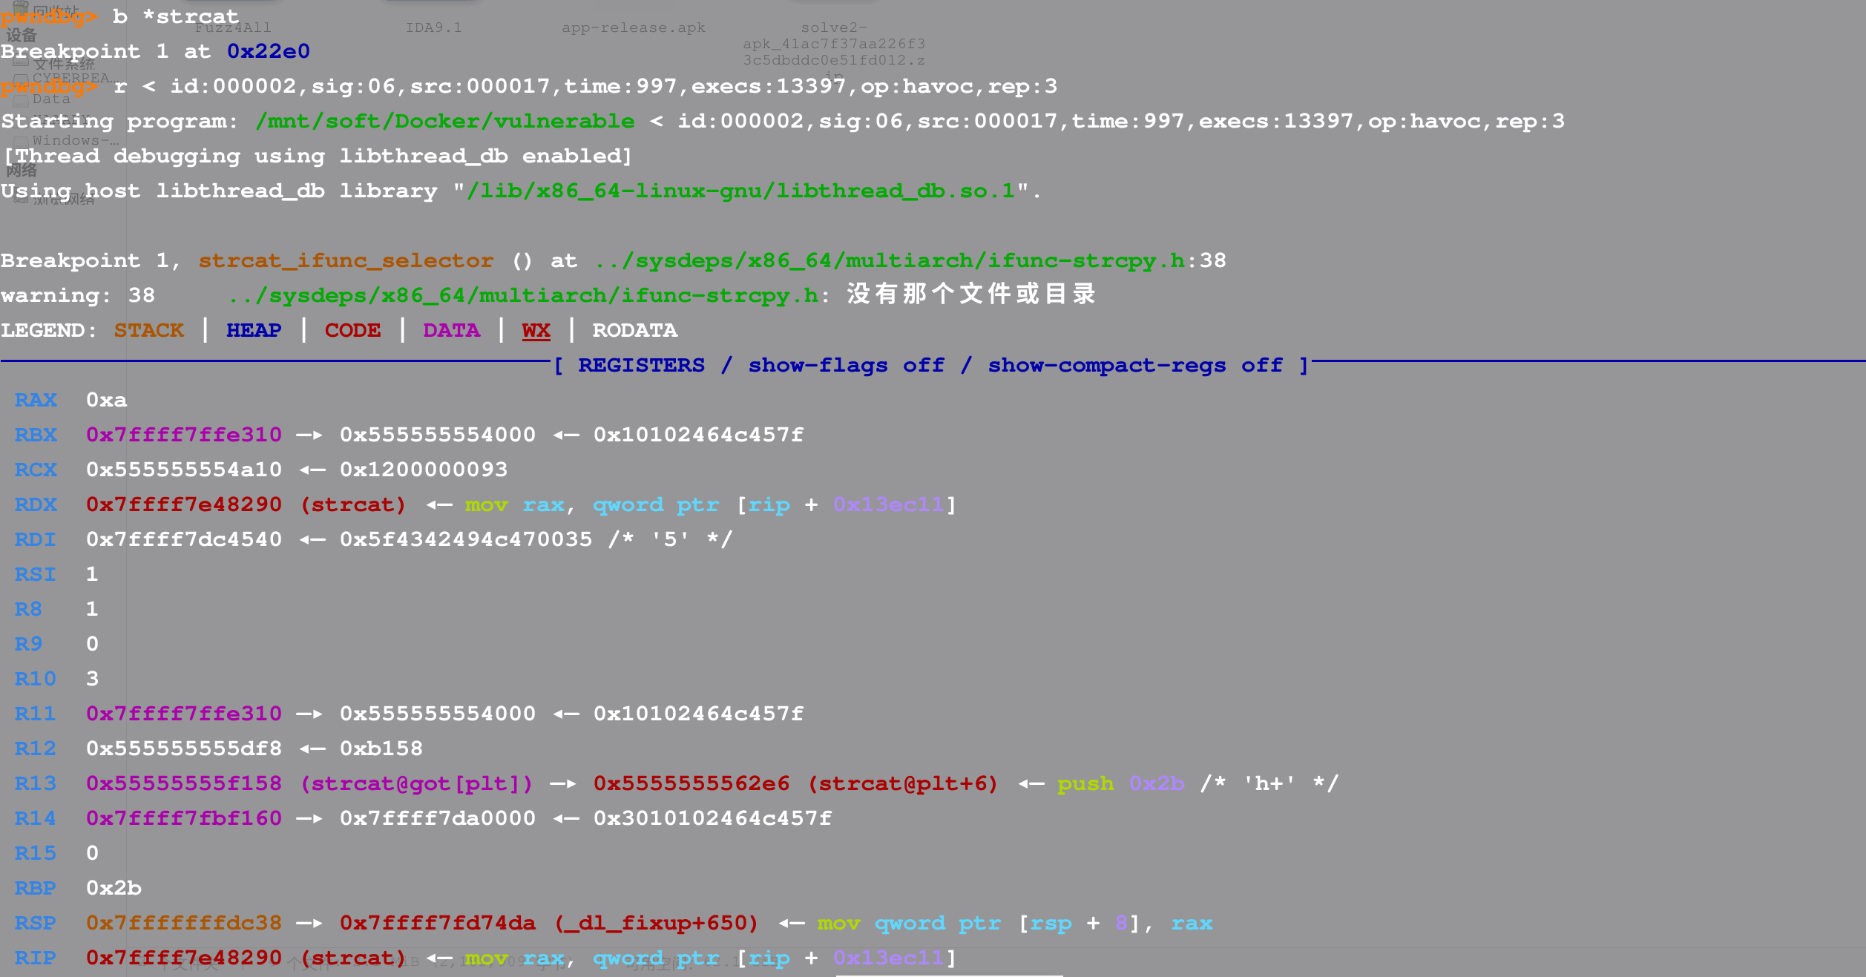Click the strcat@got[plt] symbol on the R13 line
This screenshot has height=977, width=1866.
pyautogui.click(x=416, y=783)
